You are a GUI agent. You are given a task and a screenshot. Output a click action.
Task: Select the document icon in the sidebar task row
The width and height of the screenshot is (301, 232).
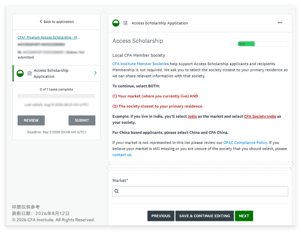point(30,73)
